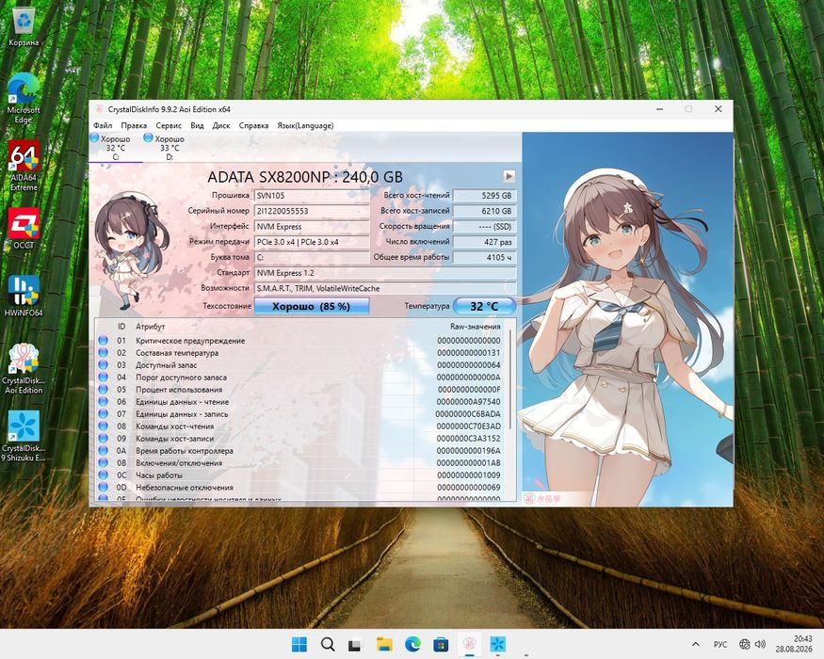Open the Язык(Language) menu

coord(305,125)
